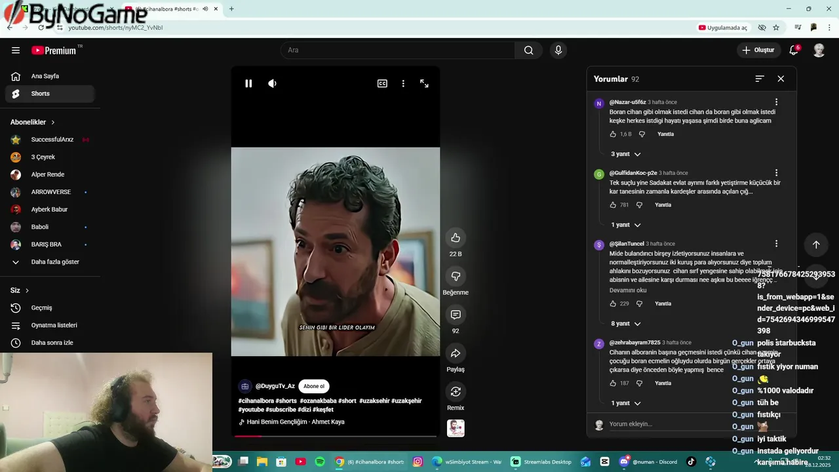839x472 pixels.
Task: Open the comments button showing 92
Action: coord(456,315)
